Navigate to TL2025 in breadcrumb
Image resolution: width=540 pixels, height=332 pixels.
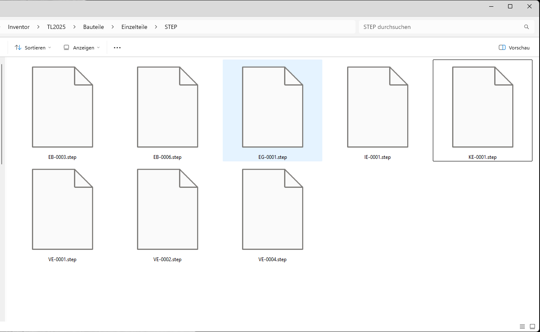(x=56, y=27)
